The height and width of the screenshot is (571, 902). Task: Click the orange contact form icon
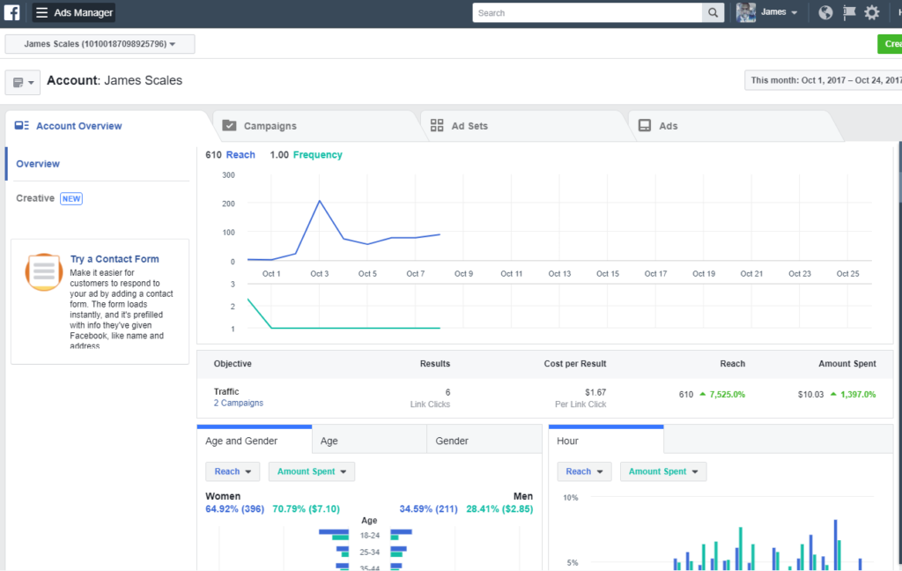44,272
